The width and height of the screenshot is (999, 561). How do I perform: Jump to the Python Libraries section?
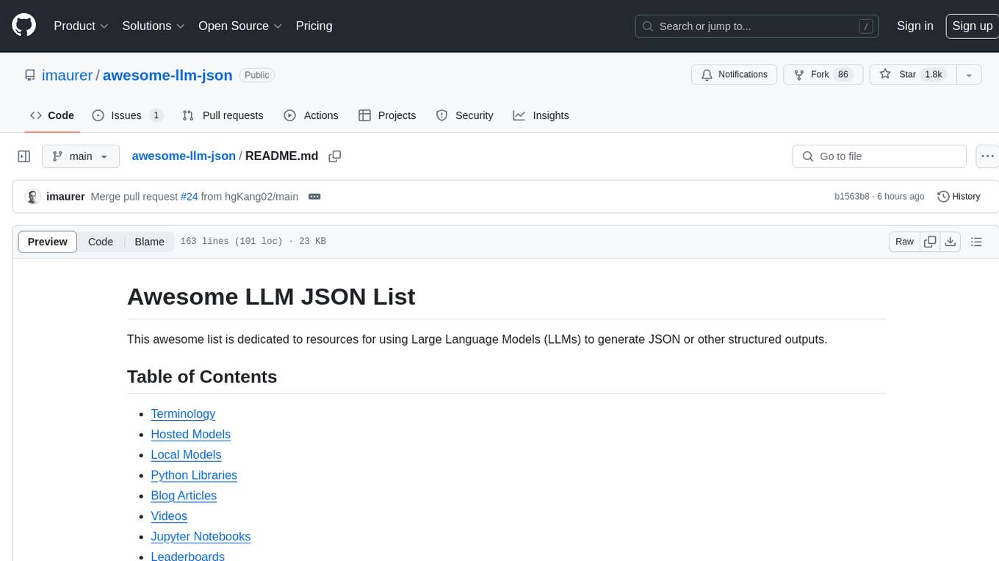(194, 475)
